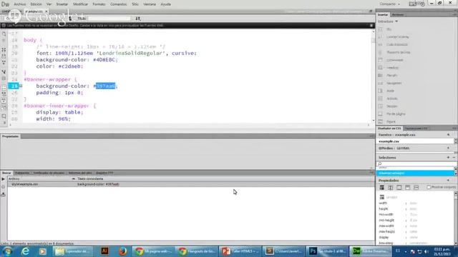Click the selected color value on line 25
The image size is (458, 257).
pyautogui.click(x=105, y=86)
